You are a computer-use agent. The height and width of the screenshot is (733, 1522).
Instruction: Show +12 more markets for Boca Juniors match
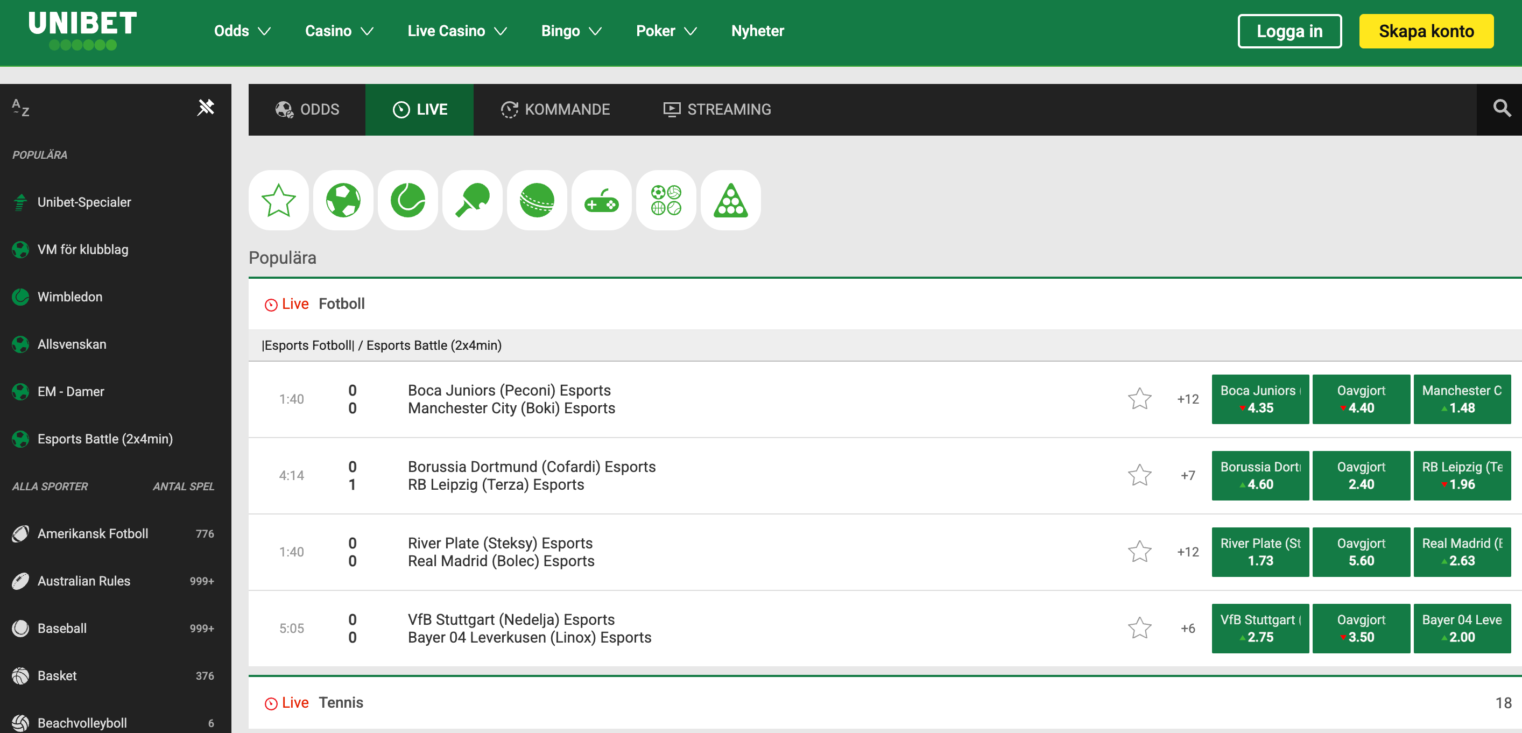pos(1188,399)
